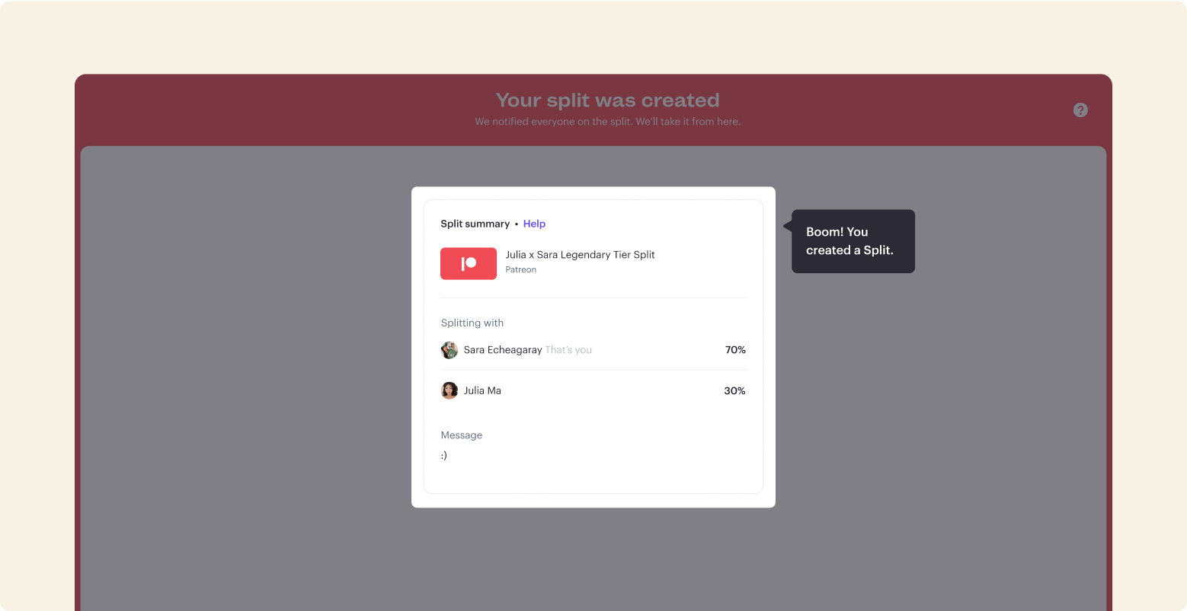1187x611 pixels.
Task: Click Julia Ma's avatar
Action: tap(450, 390)
